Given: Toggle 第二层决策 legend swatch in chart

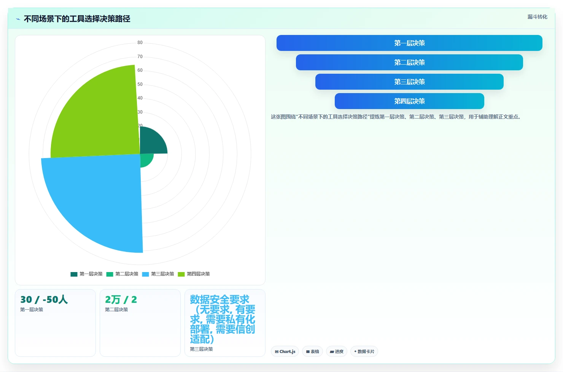Looking at the screenshot, I should (x=110, y=274).
